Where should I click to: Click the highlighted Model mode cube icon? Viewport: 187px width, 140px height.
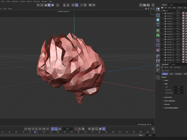[x=49, y=5]
